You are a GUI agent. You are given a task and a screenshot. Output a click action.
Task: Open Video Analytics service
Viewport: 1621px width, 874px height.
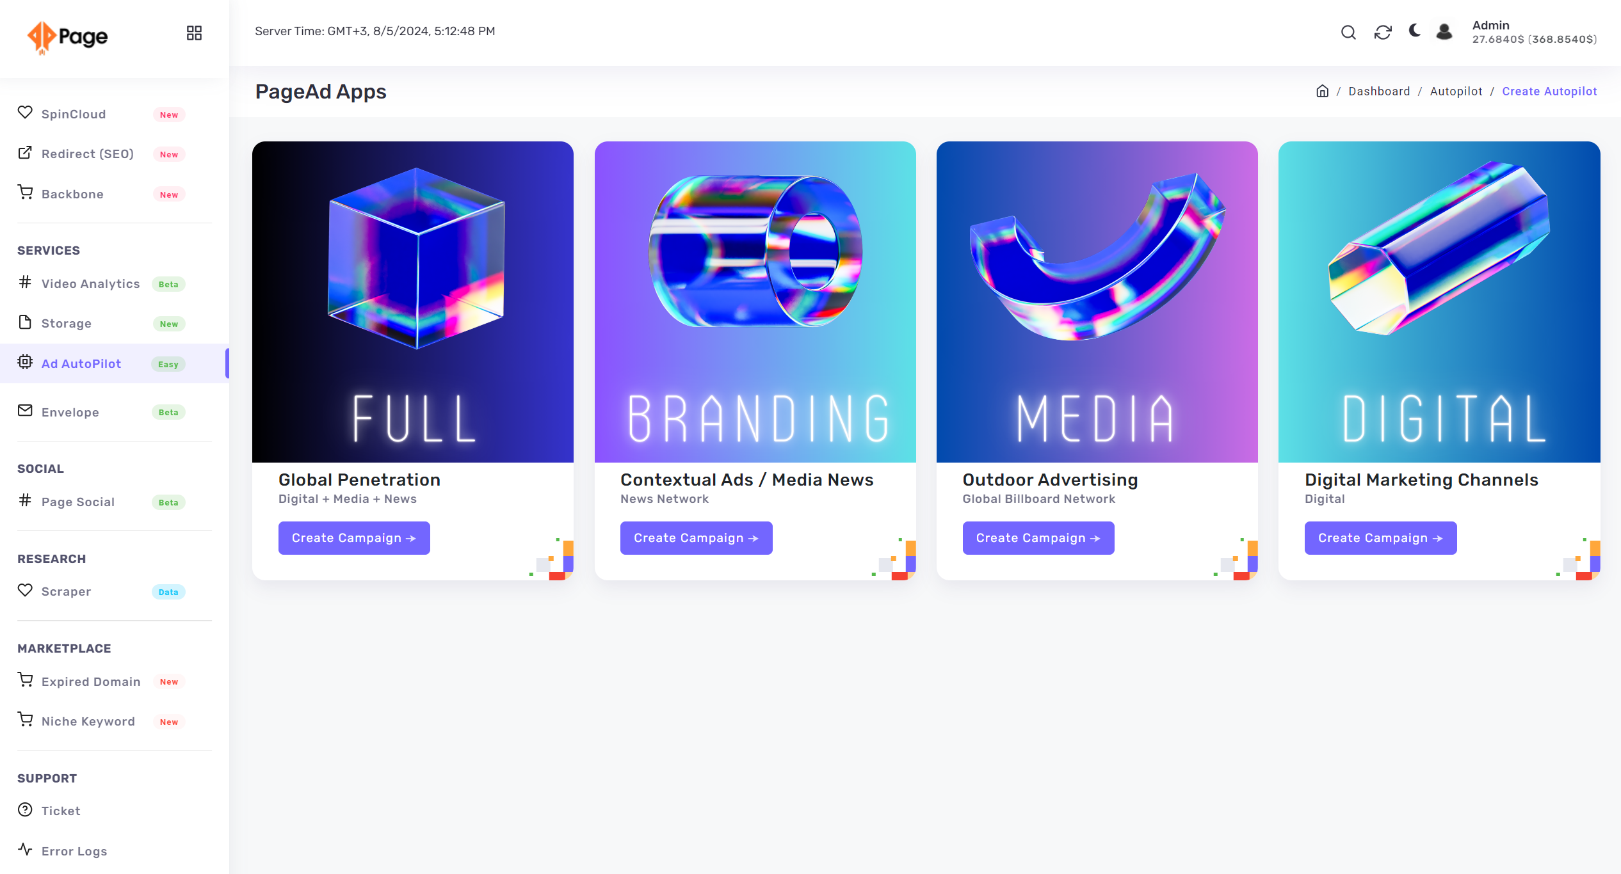coord(90,284)
